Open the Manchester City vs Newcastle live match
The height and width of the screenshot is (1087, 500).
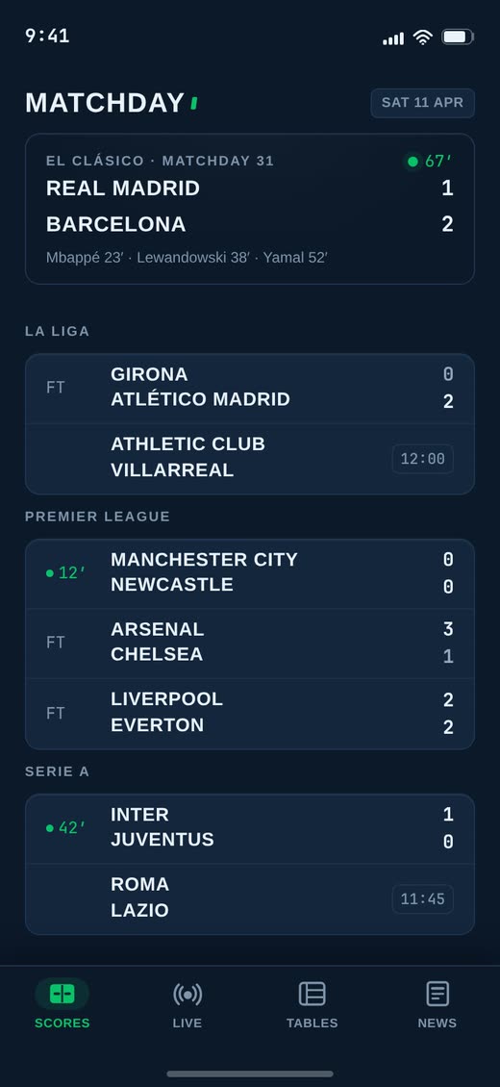tap(250, 574)
